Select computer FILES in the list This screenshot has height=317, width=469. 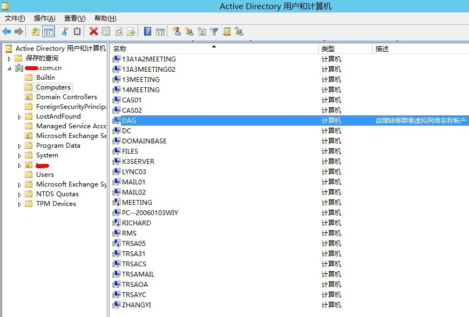(130, 151)
